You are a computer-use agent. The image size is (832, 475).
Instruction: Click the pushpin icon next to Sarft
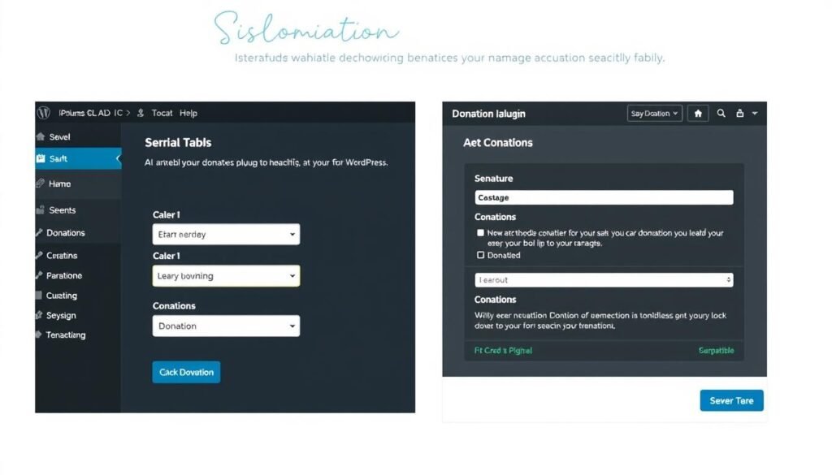tap(42, 159)
